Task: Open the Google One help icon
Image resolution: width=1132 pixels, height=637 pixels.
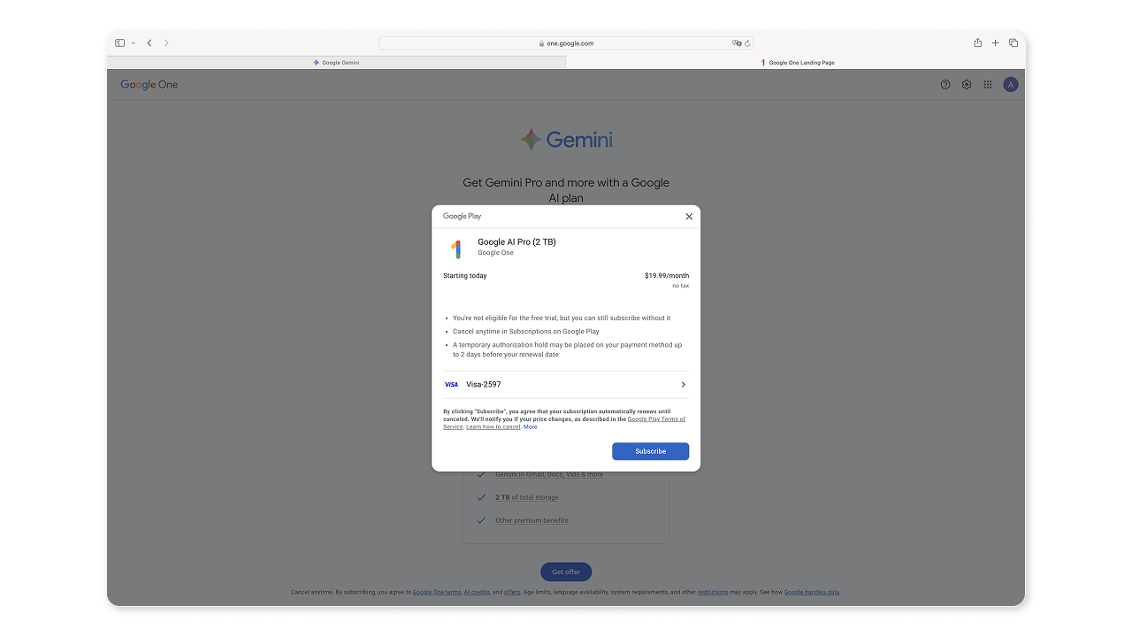Action: 945,85
